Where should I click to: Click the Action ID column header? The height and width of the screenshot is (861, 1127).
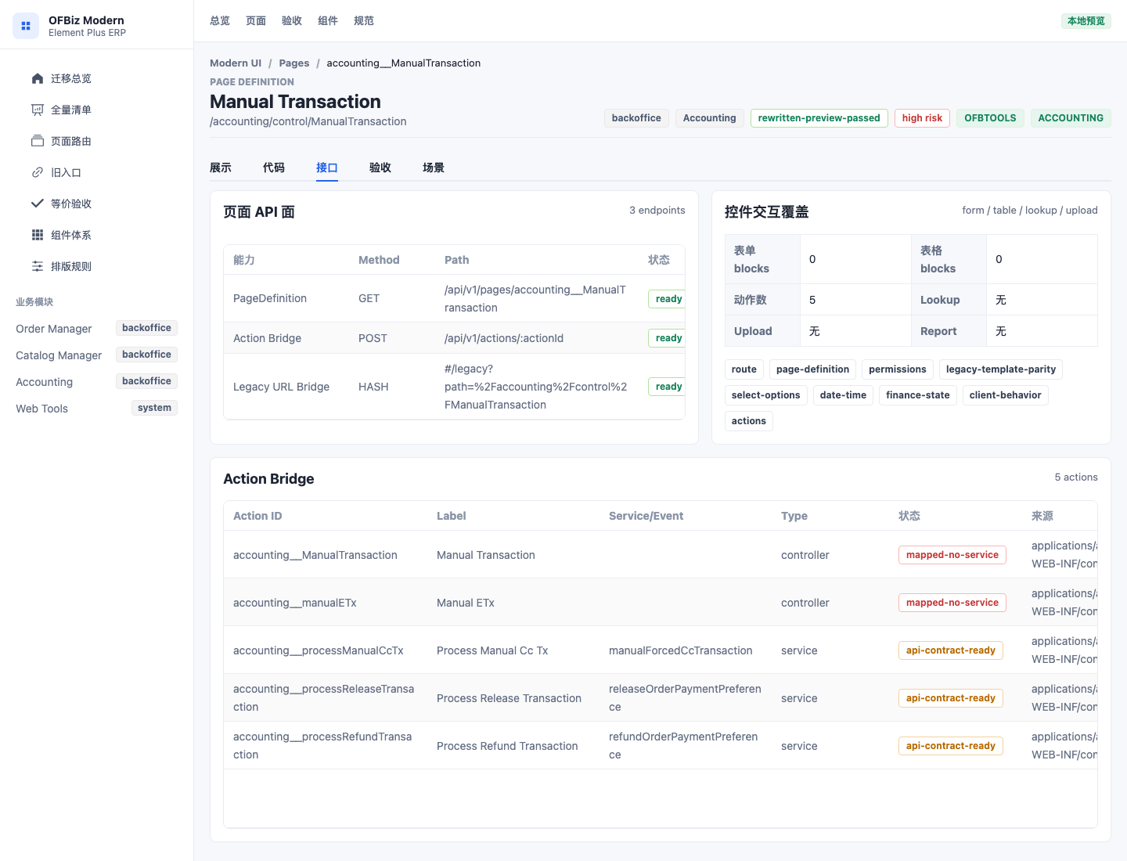click(x=257, y=516)
